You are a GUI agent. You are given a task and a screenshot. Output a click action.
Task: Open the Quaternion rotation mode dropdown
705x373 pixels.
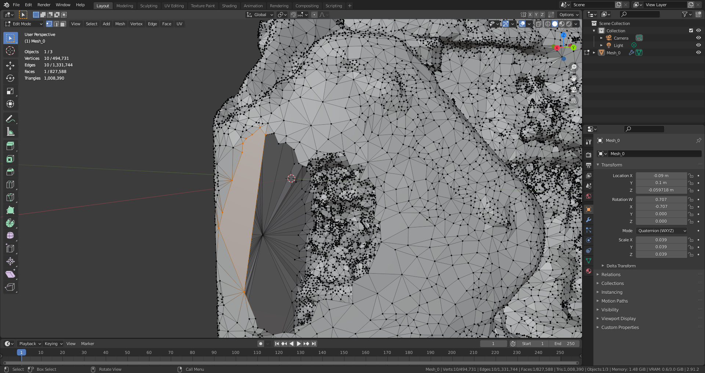661,231
